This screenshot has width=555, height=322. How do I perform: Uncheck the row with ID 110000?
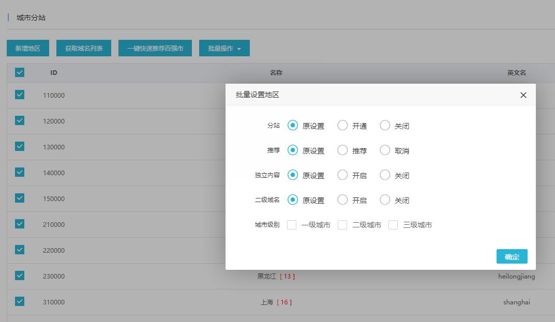tap(20, 95)
